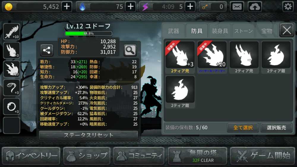Click the 全て選択 button
297x167 pixels.
pyautogui.click(x=243, y=128)
